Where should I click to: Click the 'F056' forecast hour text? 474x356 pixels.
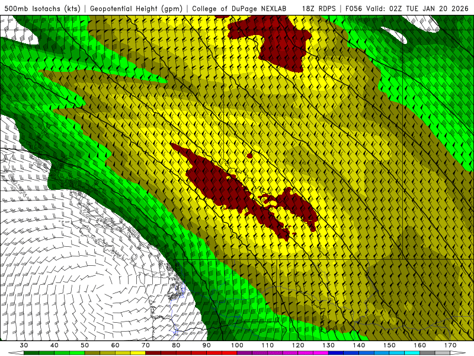pos(354,8)
